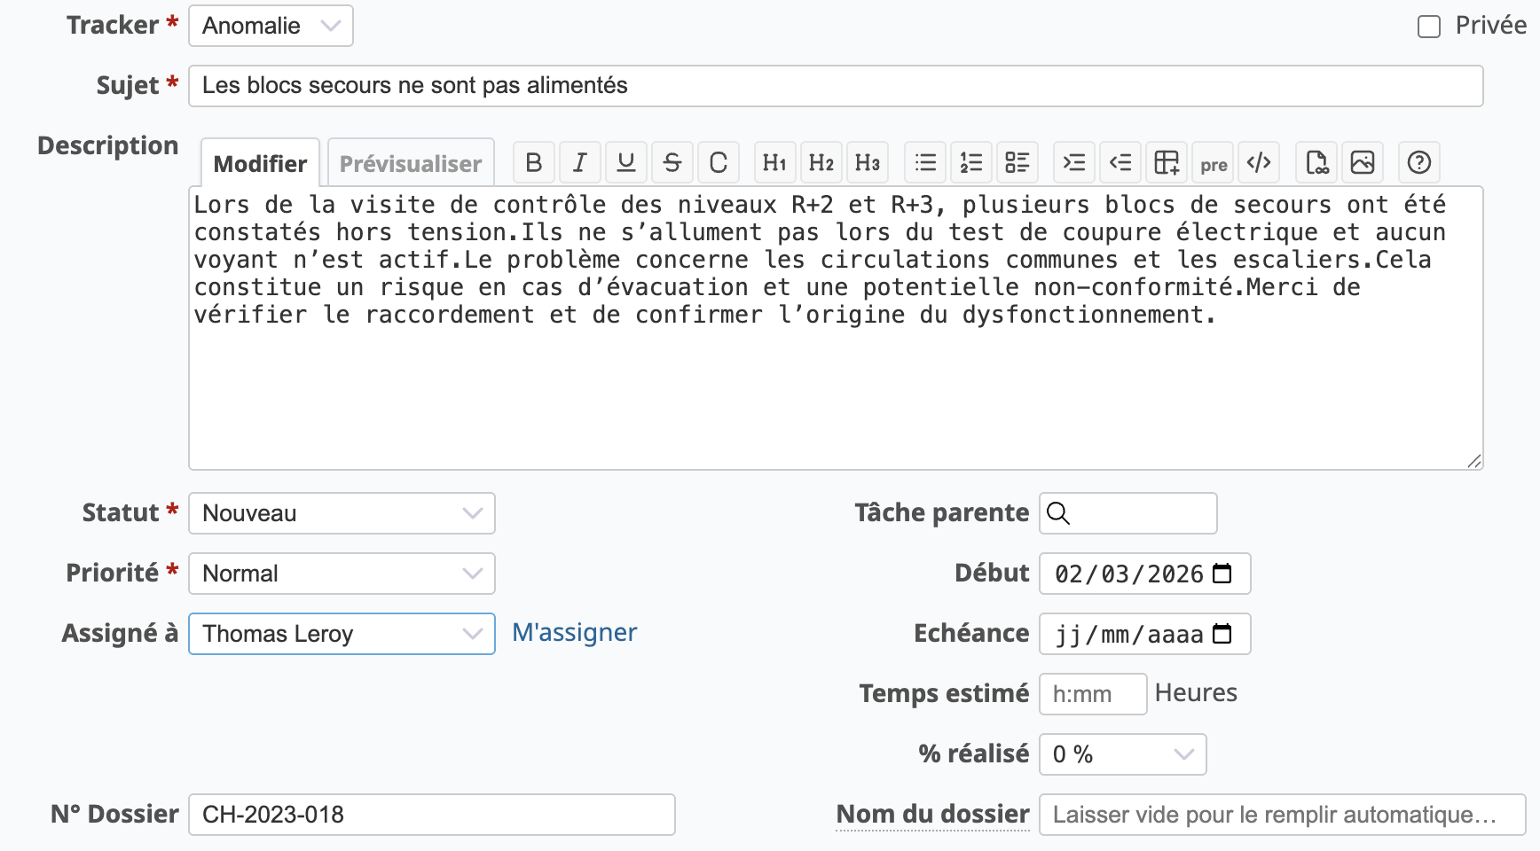Insert a numbered list

click(971, 163)
